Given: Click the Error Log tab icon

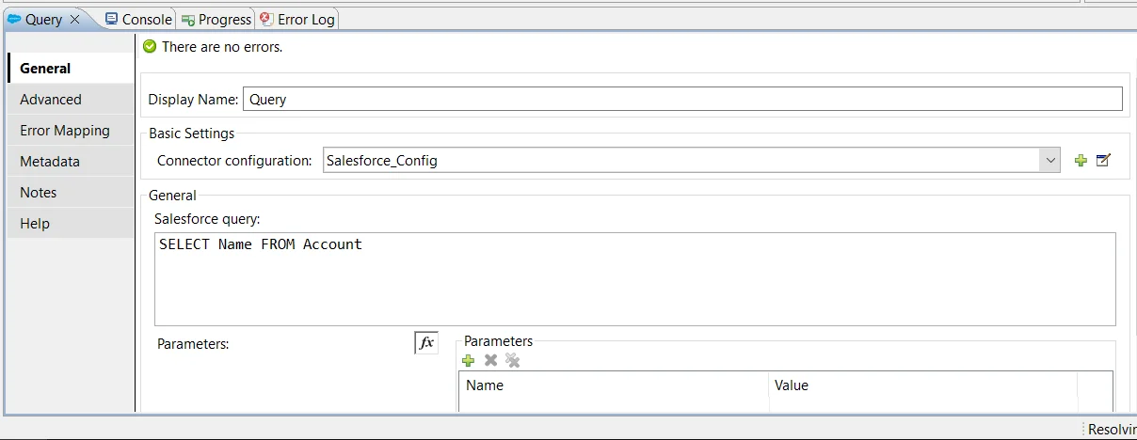Looking at the screenshot, I should point(266,19).
